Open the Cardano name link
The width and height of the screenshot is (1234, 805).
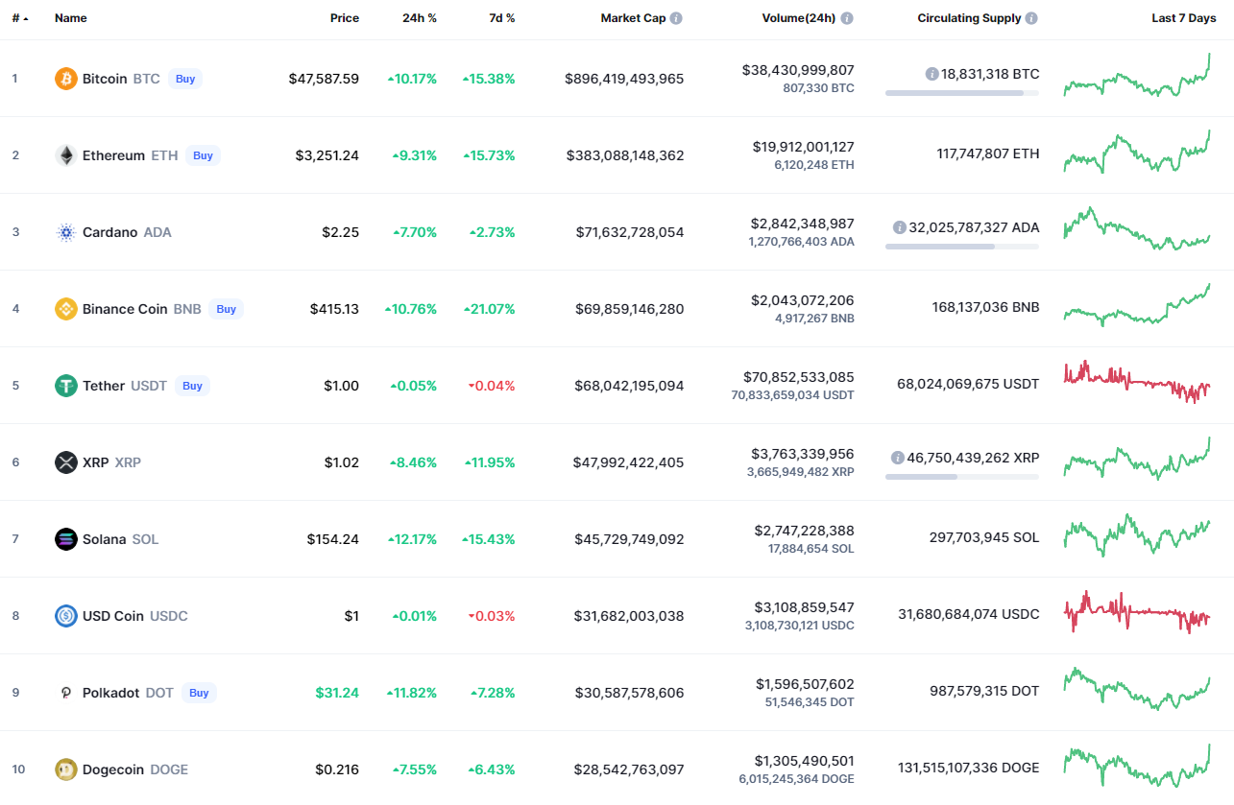(x=109, y=232)
